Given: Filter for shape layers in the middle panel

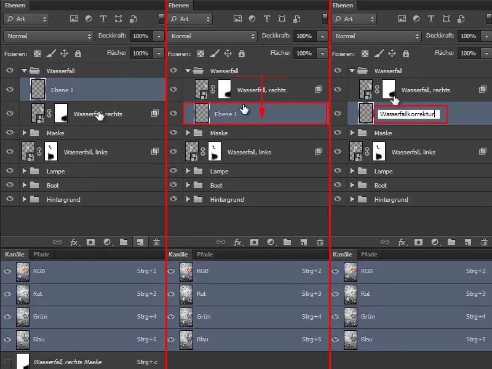Looking at the screenshot, I should point(282,19).
